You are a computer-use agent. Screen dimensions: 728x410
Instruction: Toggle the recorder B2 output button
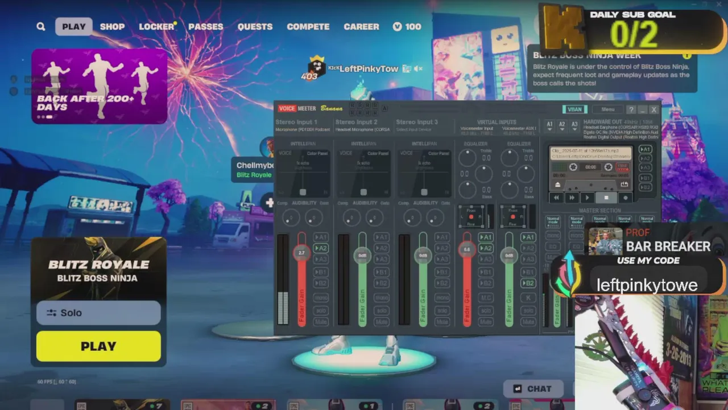(x=645, y=187)
